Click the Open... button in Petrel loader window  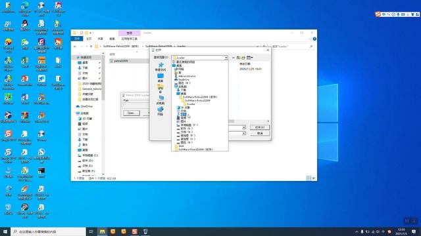point(132,113)
